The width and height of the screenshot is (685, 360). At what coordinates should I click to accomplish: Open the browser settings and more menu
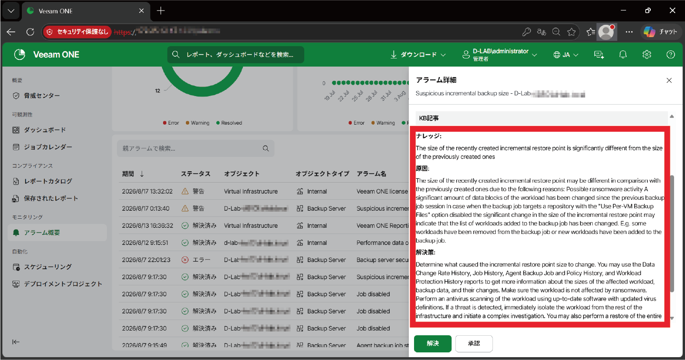pyautogui.click(x=629, y=32)
